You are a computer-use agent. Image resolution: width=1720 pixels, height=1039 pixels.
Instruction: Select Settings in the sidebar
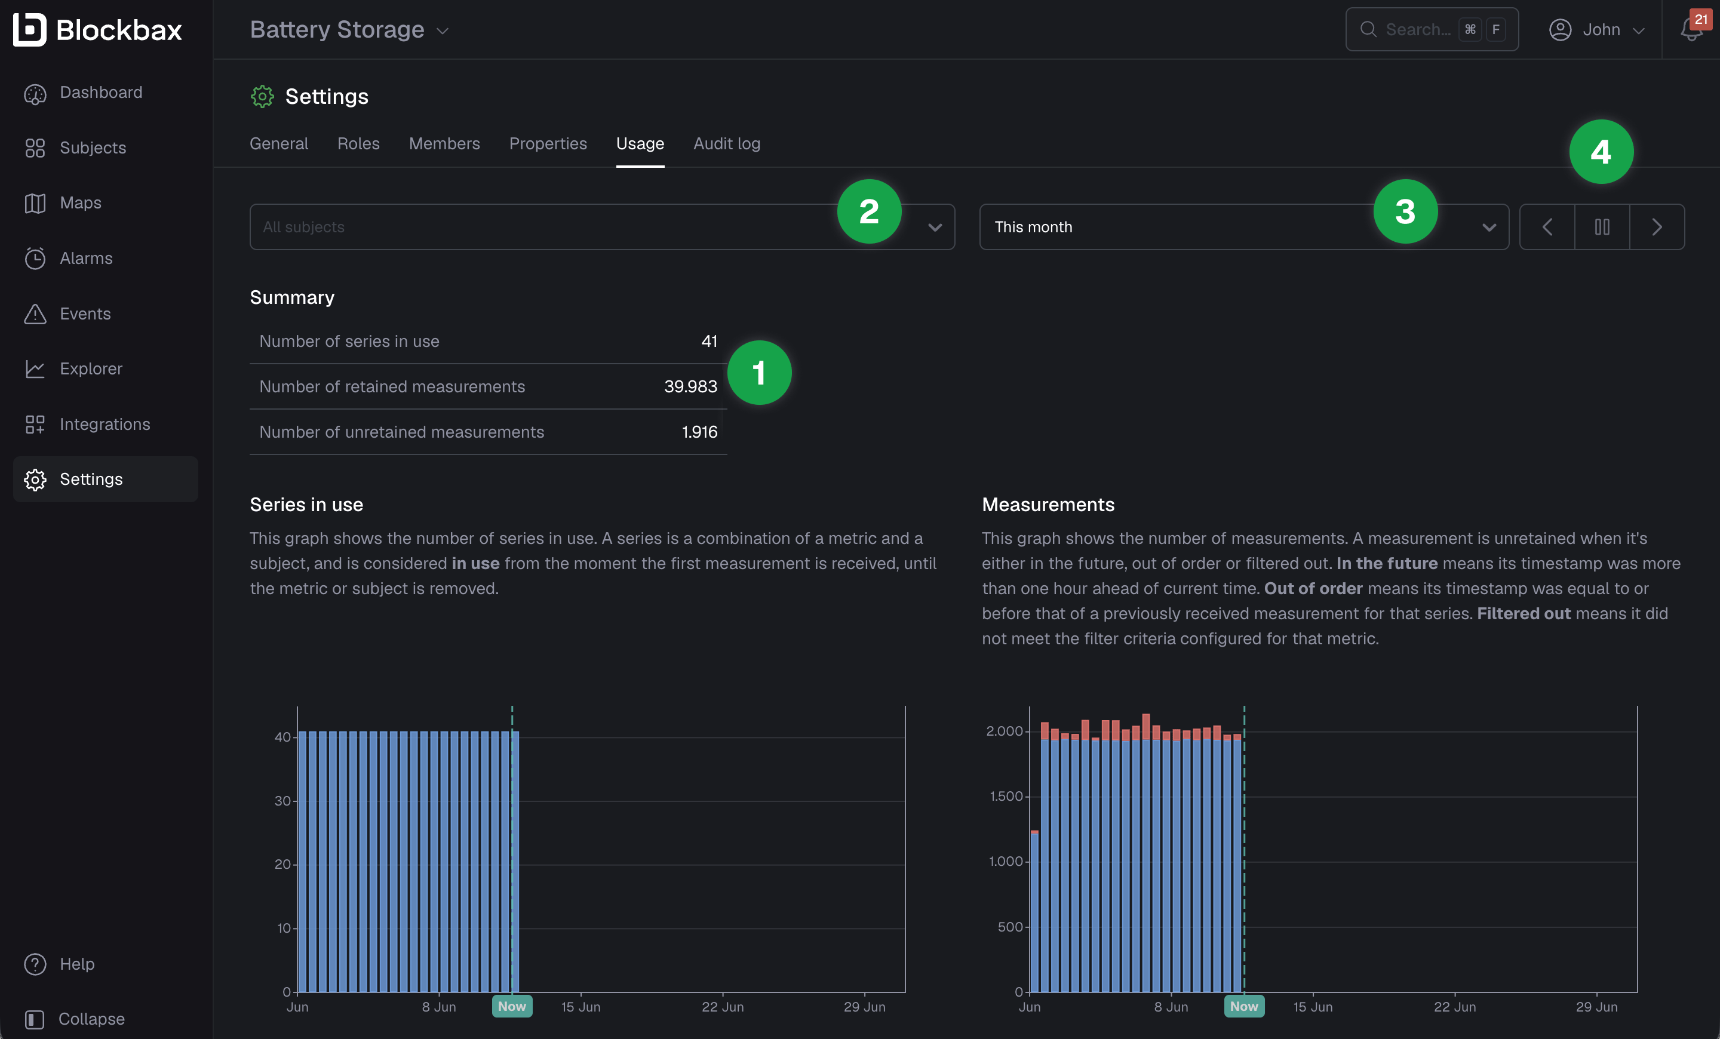[105, 479]
